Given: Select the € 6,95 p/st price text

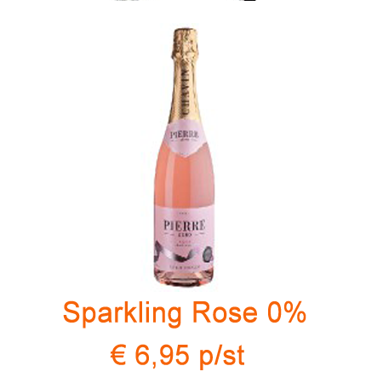Looking at the screenshot, I should click(x=178, y=356).
